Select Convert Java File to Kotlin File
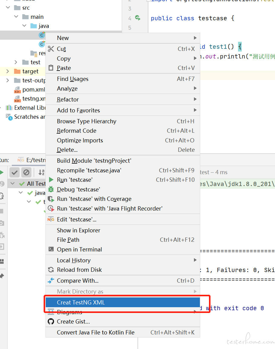The image size is (275, 349). 123,332
